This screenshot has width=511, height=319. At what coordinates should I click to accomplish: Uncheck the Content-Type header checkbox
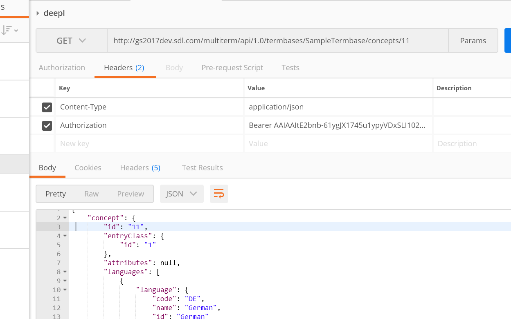pyautogui.click(x=47, y=107)
